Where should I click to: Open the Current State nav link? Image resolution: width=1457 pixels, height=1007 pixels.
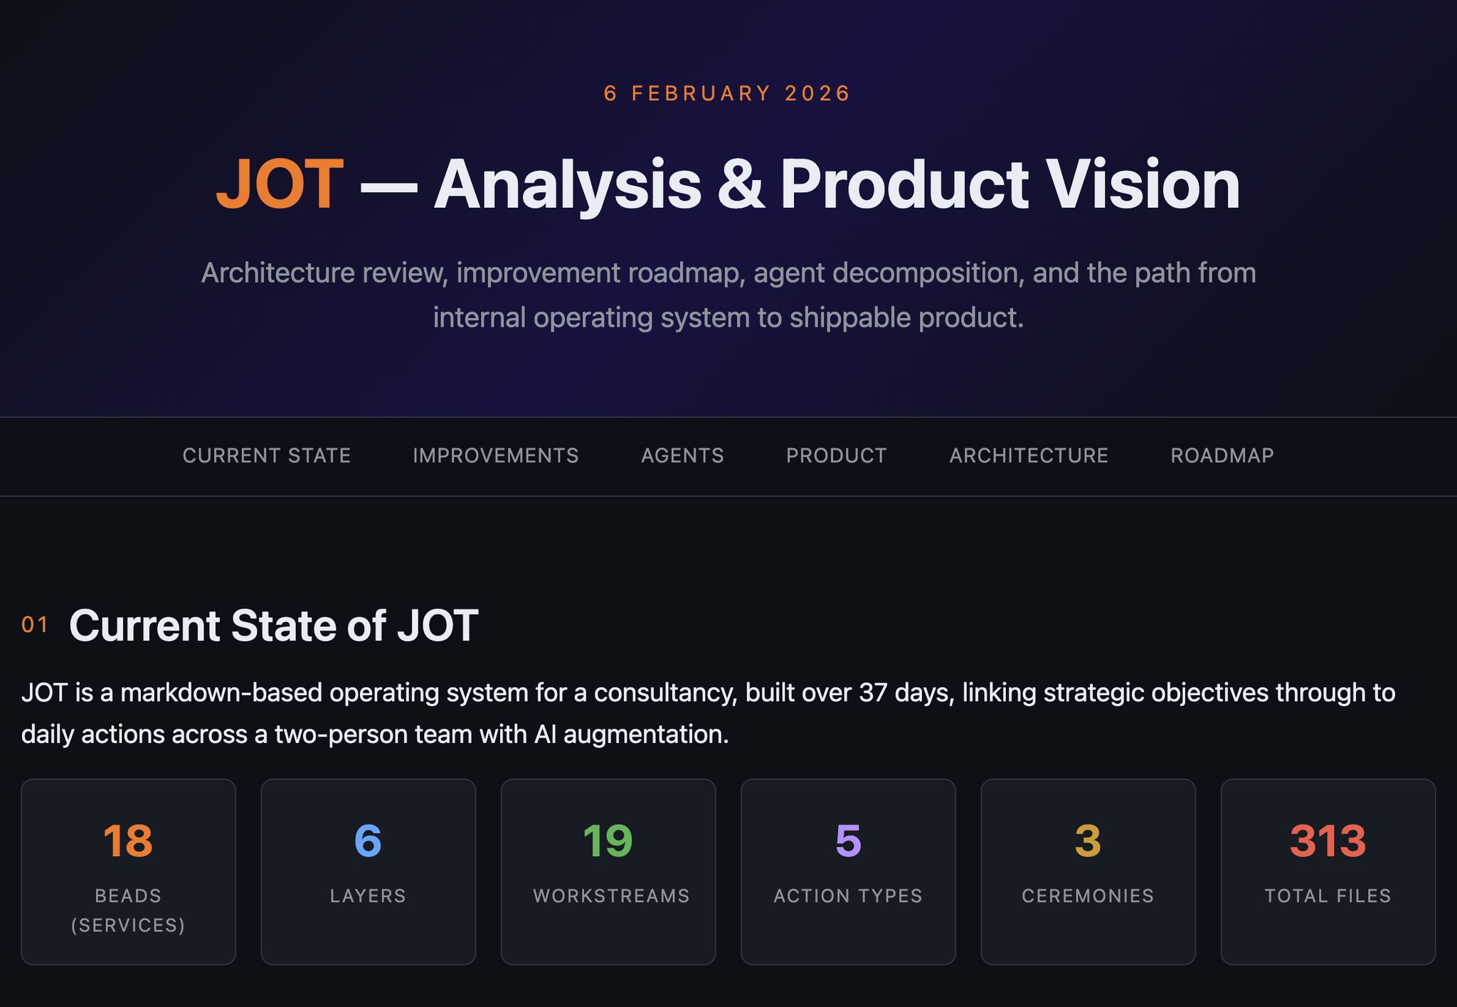(x=266, y=455)
